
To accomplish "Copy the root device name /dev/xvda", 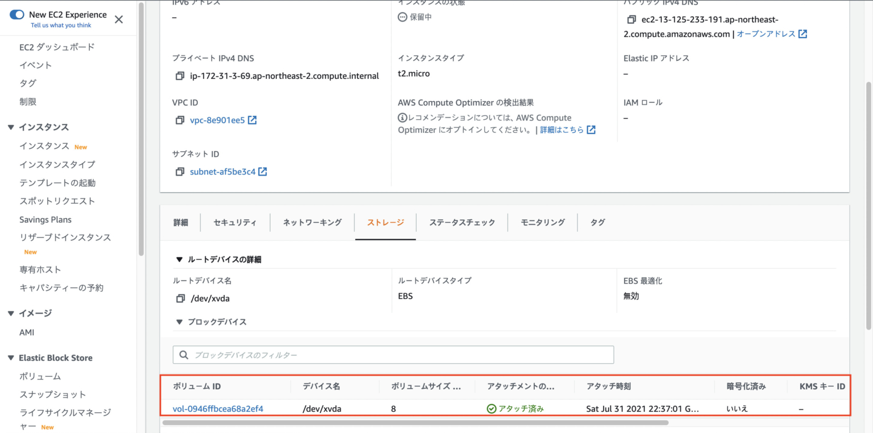I will click(180, 298).
